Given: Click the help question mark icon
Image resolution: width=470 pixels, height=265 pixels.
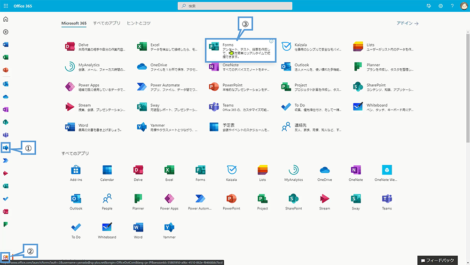Looking at the screenshot, I should pyautogui.click(x=452, y=6).
